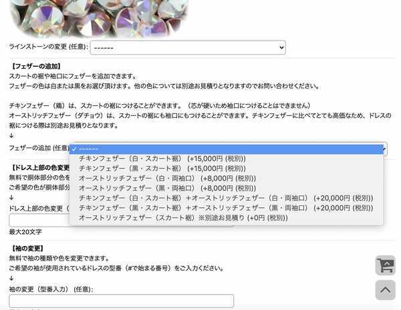
Task: Click the ラインストーンの変更 (任意) label
Action: tap(49, 47)
